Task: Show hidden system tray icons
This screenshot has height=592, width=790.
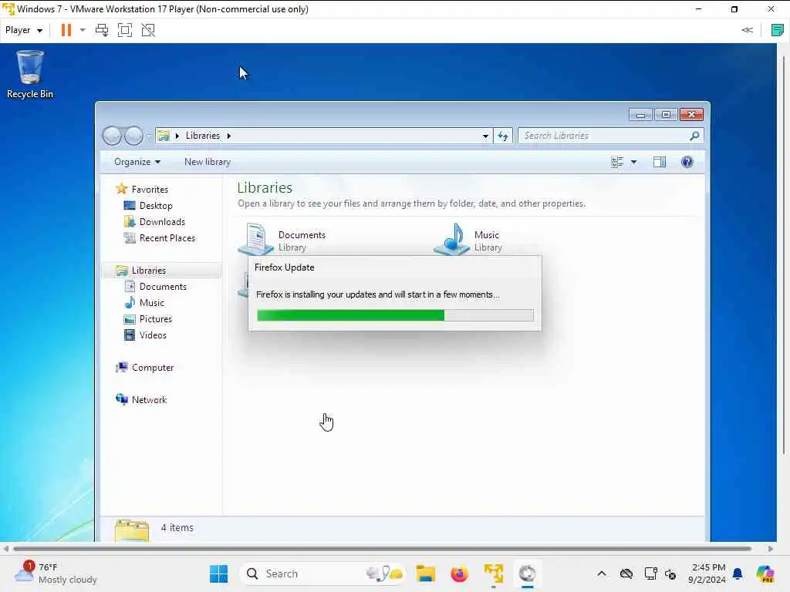Action: coord(602,573)
